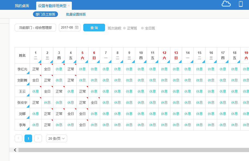Viewport: 249px width, 161px height.
Task: Switch to the 部门员工排班 view
Action: click(x=45, y=14)
